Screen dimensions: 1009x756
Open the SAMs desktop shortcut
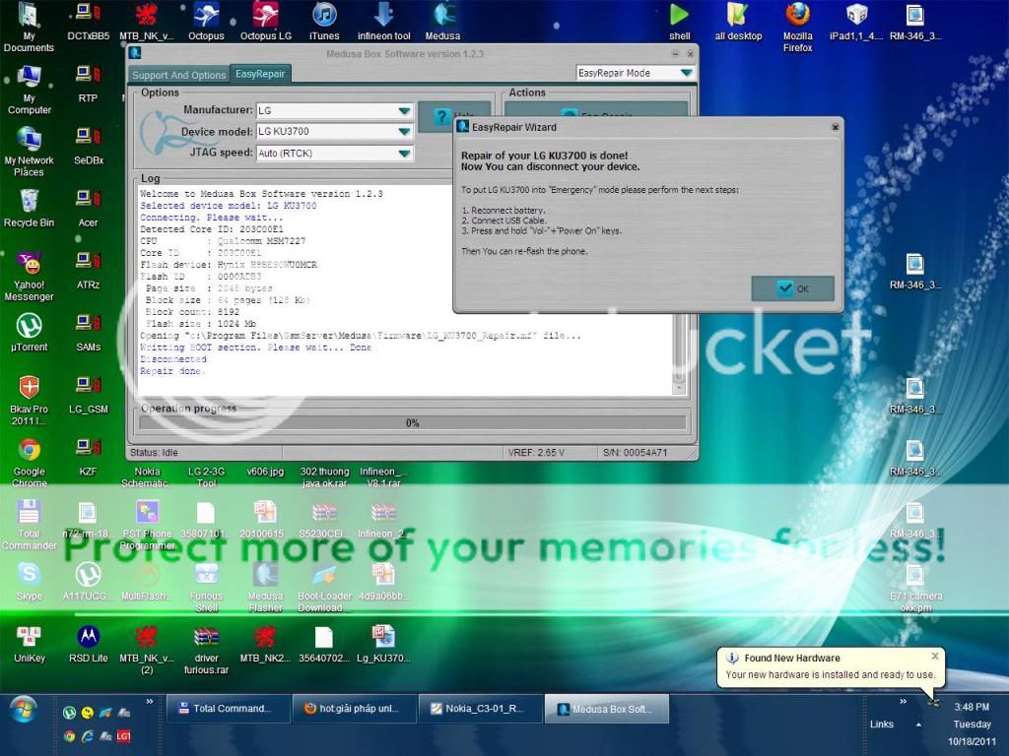coord(88,333)
